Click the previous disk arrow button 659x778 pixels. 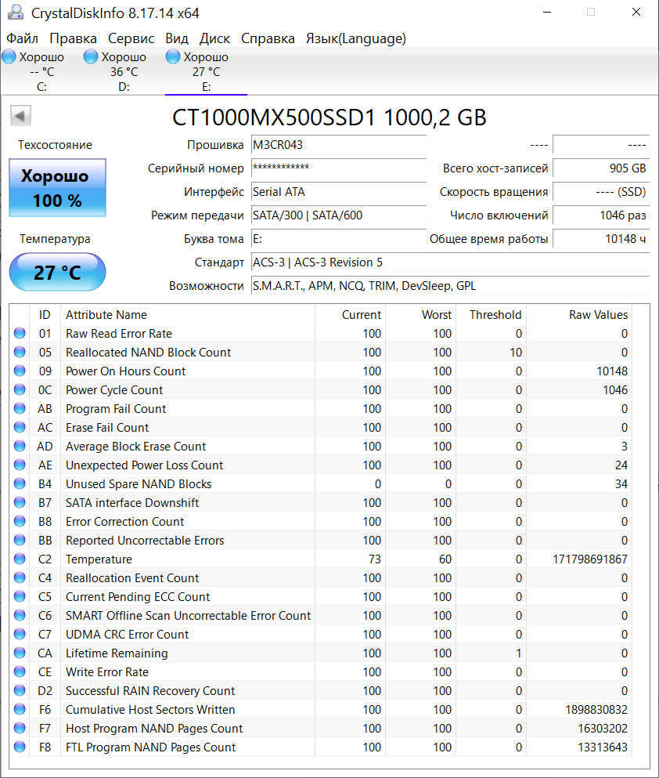pyautogui.click(x=20, y=116)
